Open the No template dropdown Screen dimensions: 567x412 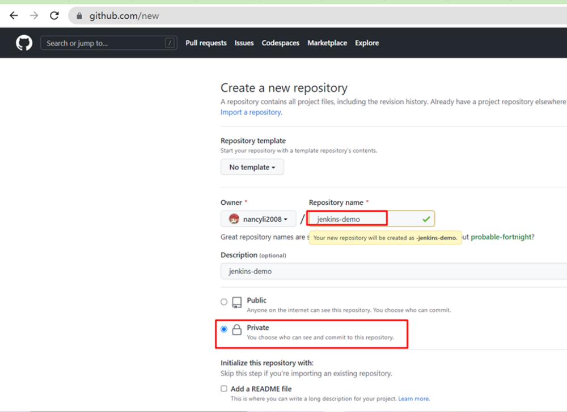coord(252,167)
